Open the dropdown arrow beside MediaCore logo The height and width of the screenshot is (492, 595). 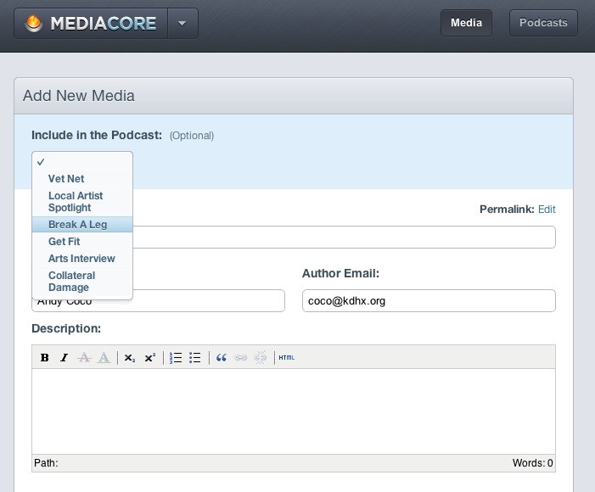182,24
